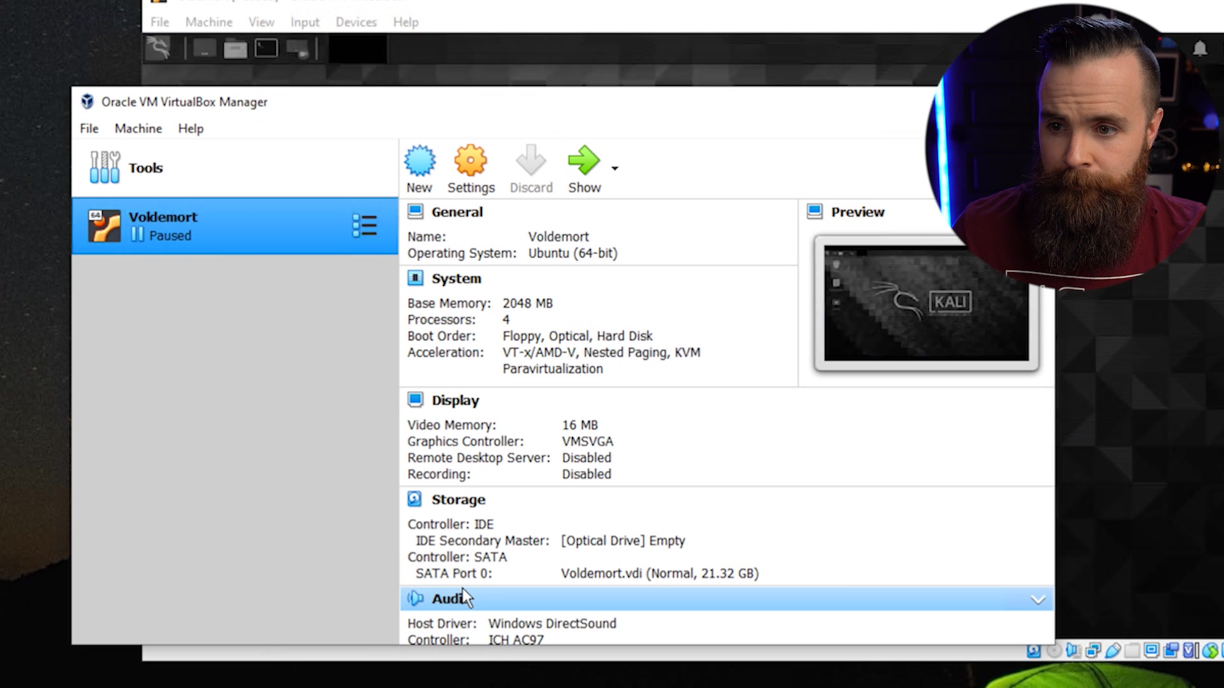Click the optical disc status icon
This screenshot has height=688, width=1224.
tap(1054, 650)
